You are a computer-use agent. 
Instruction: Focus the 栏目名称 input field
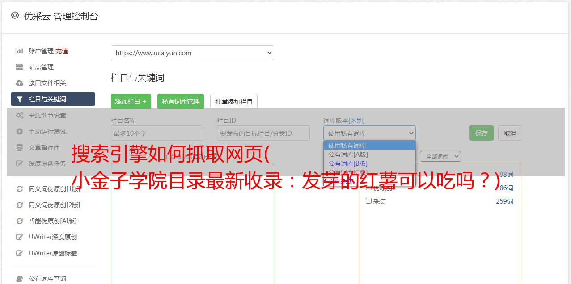pos(157,133)
